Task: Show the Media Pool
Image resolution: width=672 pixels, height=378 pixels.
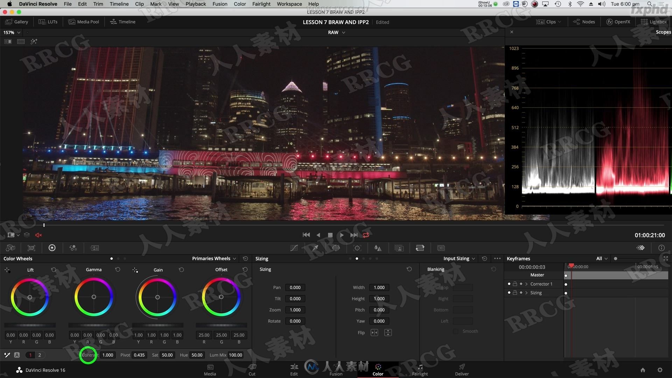Action: click(84, 22)
